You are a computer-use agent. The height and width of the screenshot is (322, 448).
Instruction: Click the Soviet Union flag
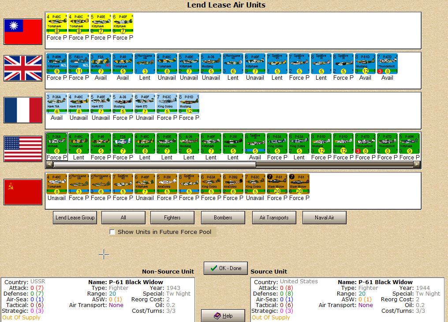23,192
